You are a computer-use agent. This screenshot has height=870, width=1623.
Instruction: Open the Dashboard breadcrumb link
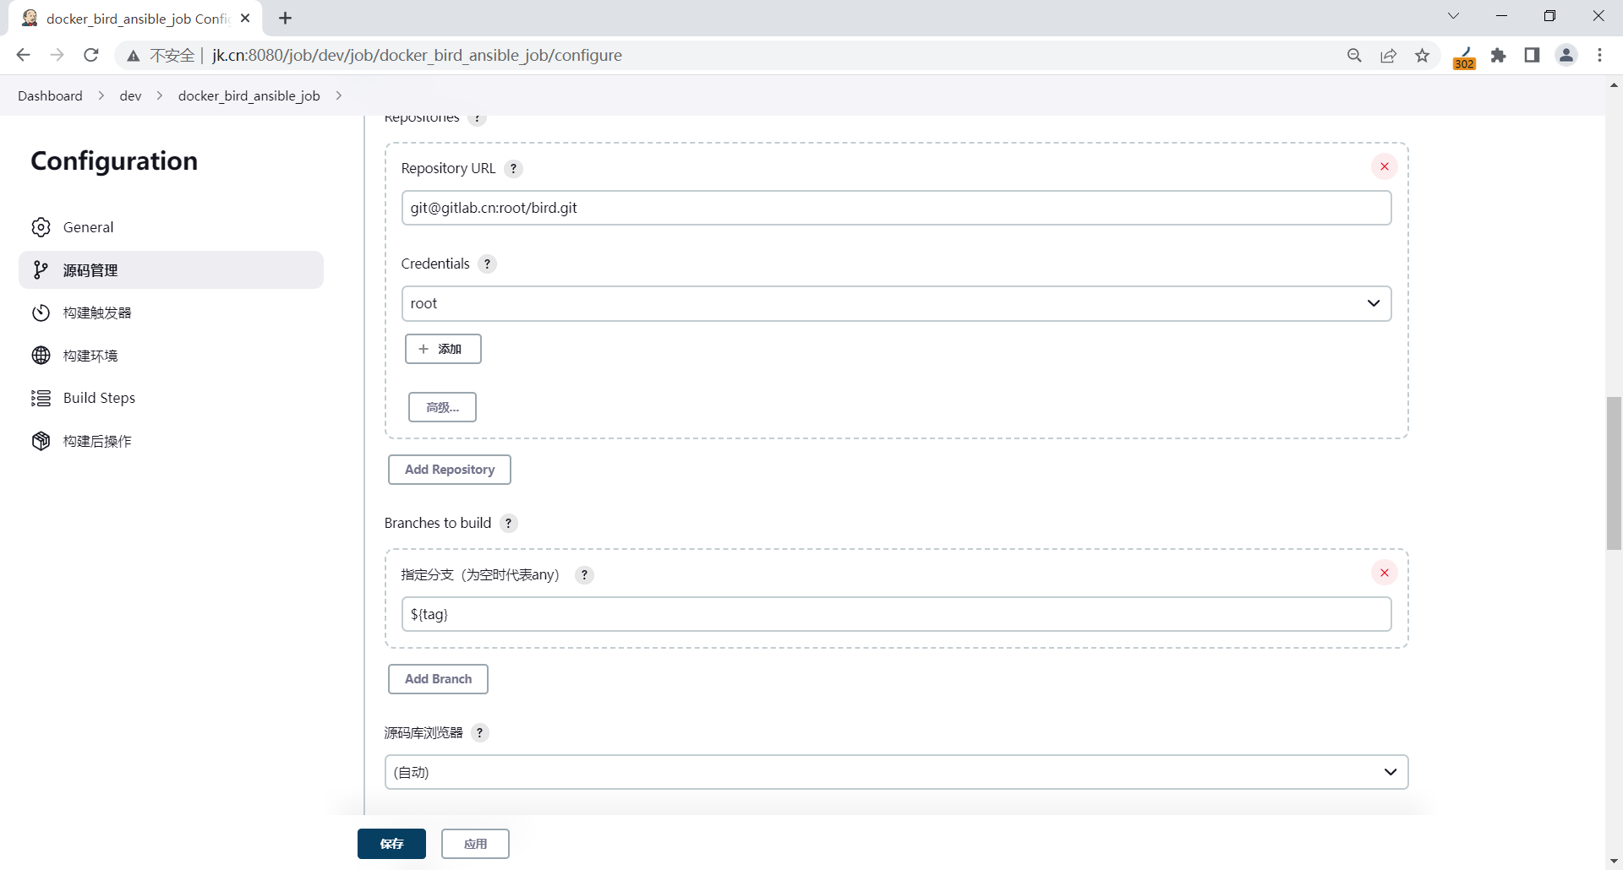tap(50, 95)
